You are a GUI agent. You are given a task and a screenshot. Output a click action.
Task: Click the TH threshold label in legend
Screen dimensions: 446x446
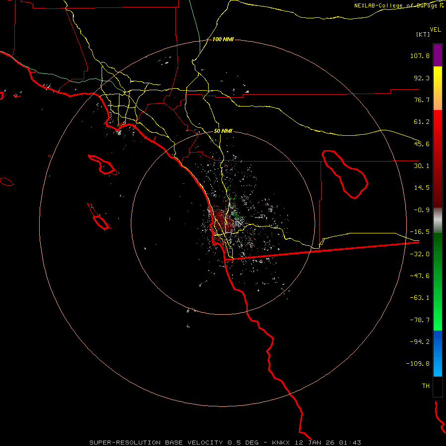[426, 386]
